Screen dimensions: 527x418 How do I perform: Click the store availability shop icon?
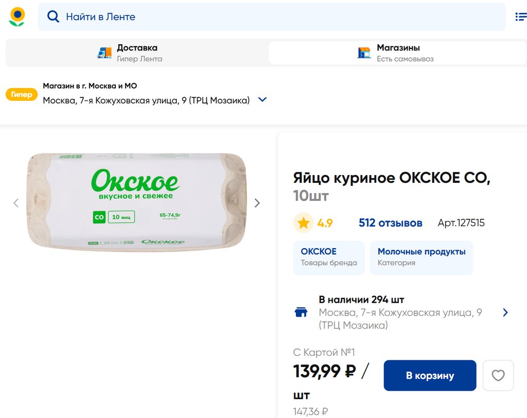[301, 312]
